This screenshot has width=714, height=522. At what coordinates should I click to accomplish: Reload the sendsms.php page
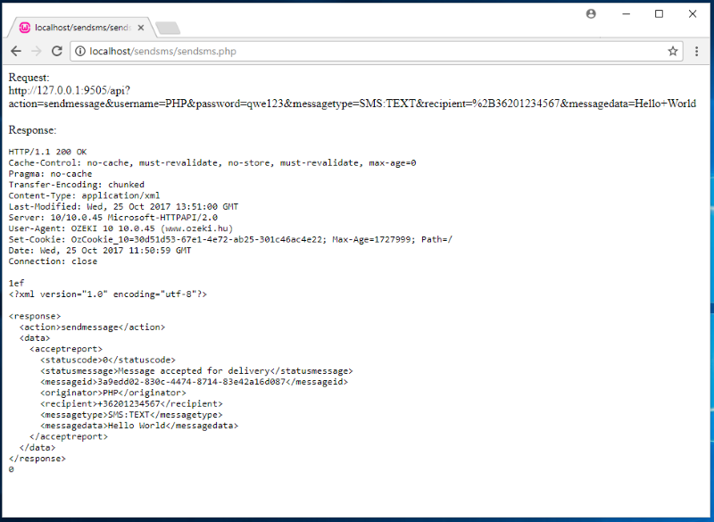click(56, 51)
